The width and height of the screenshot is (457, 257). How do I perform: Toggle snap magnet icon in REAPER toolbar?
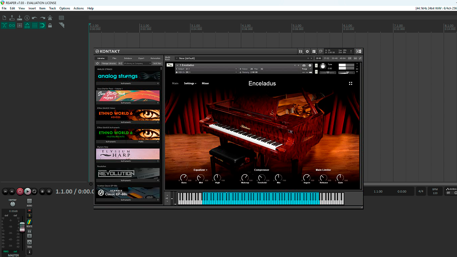pos(42,25)
